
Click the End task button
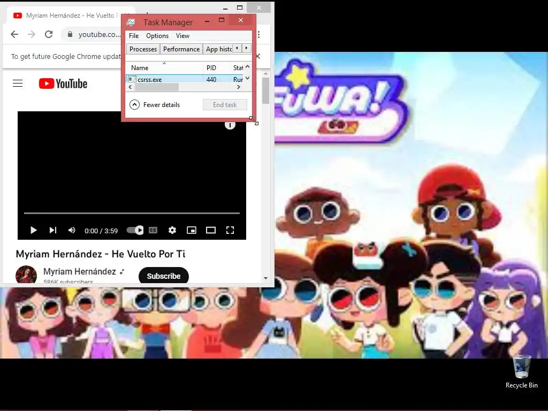(x=225, y=104)
